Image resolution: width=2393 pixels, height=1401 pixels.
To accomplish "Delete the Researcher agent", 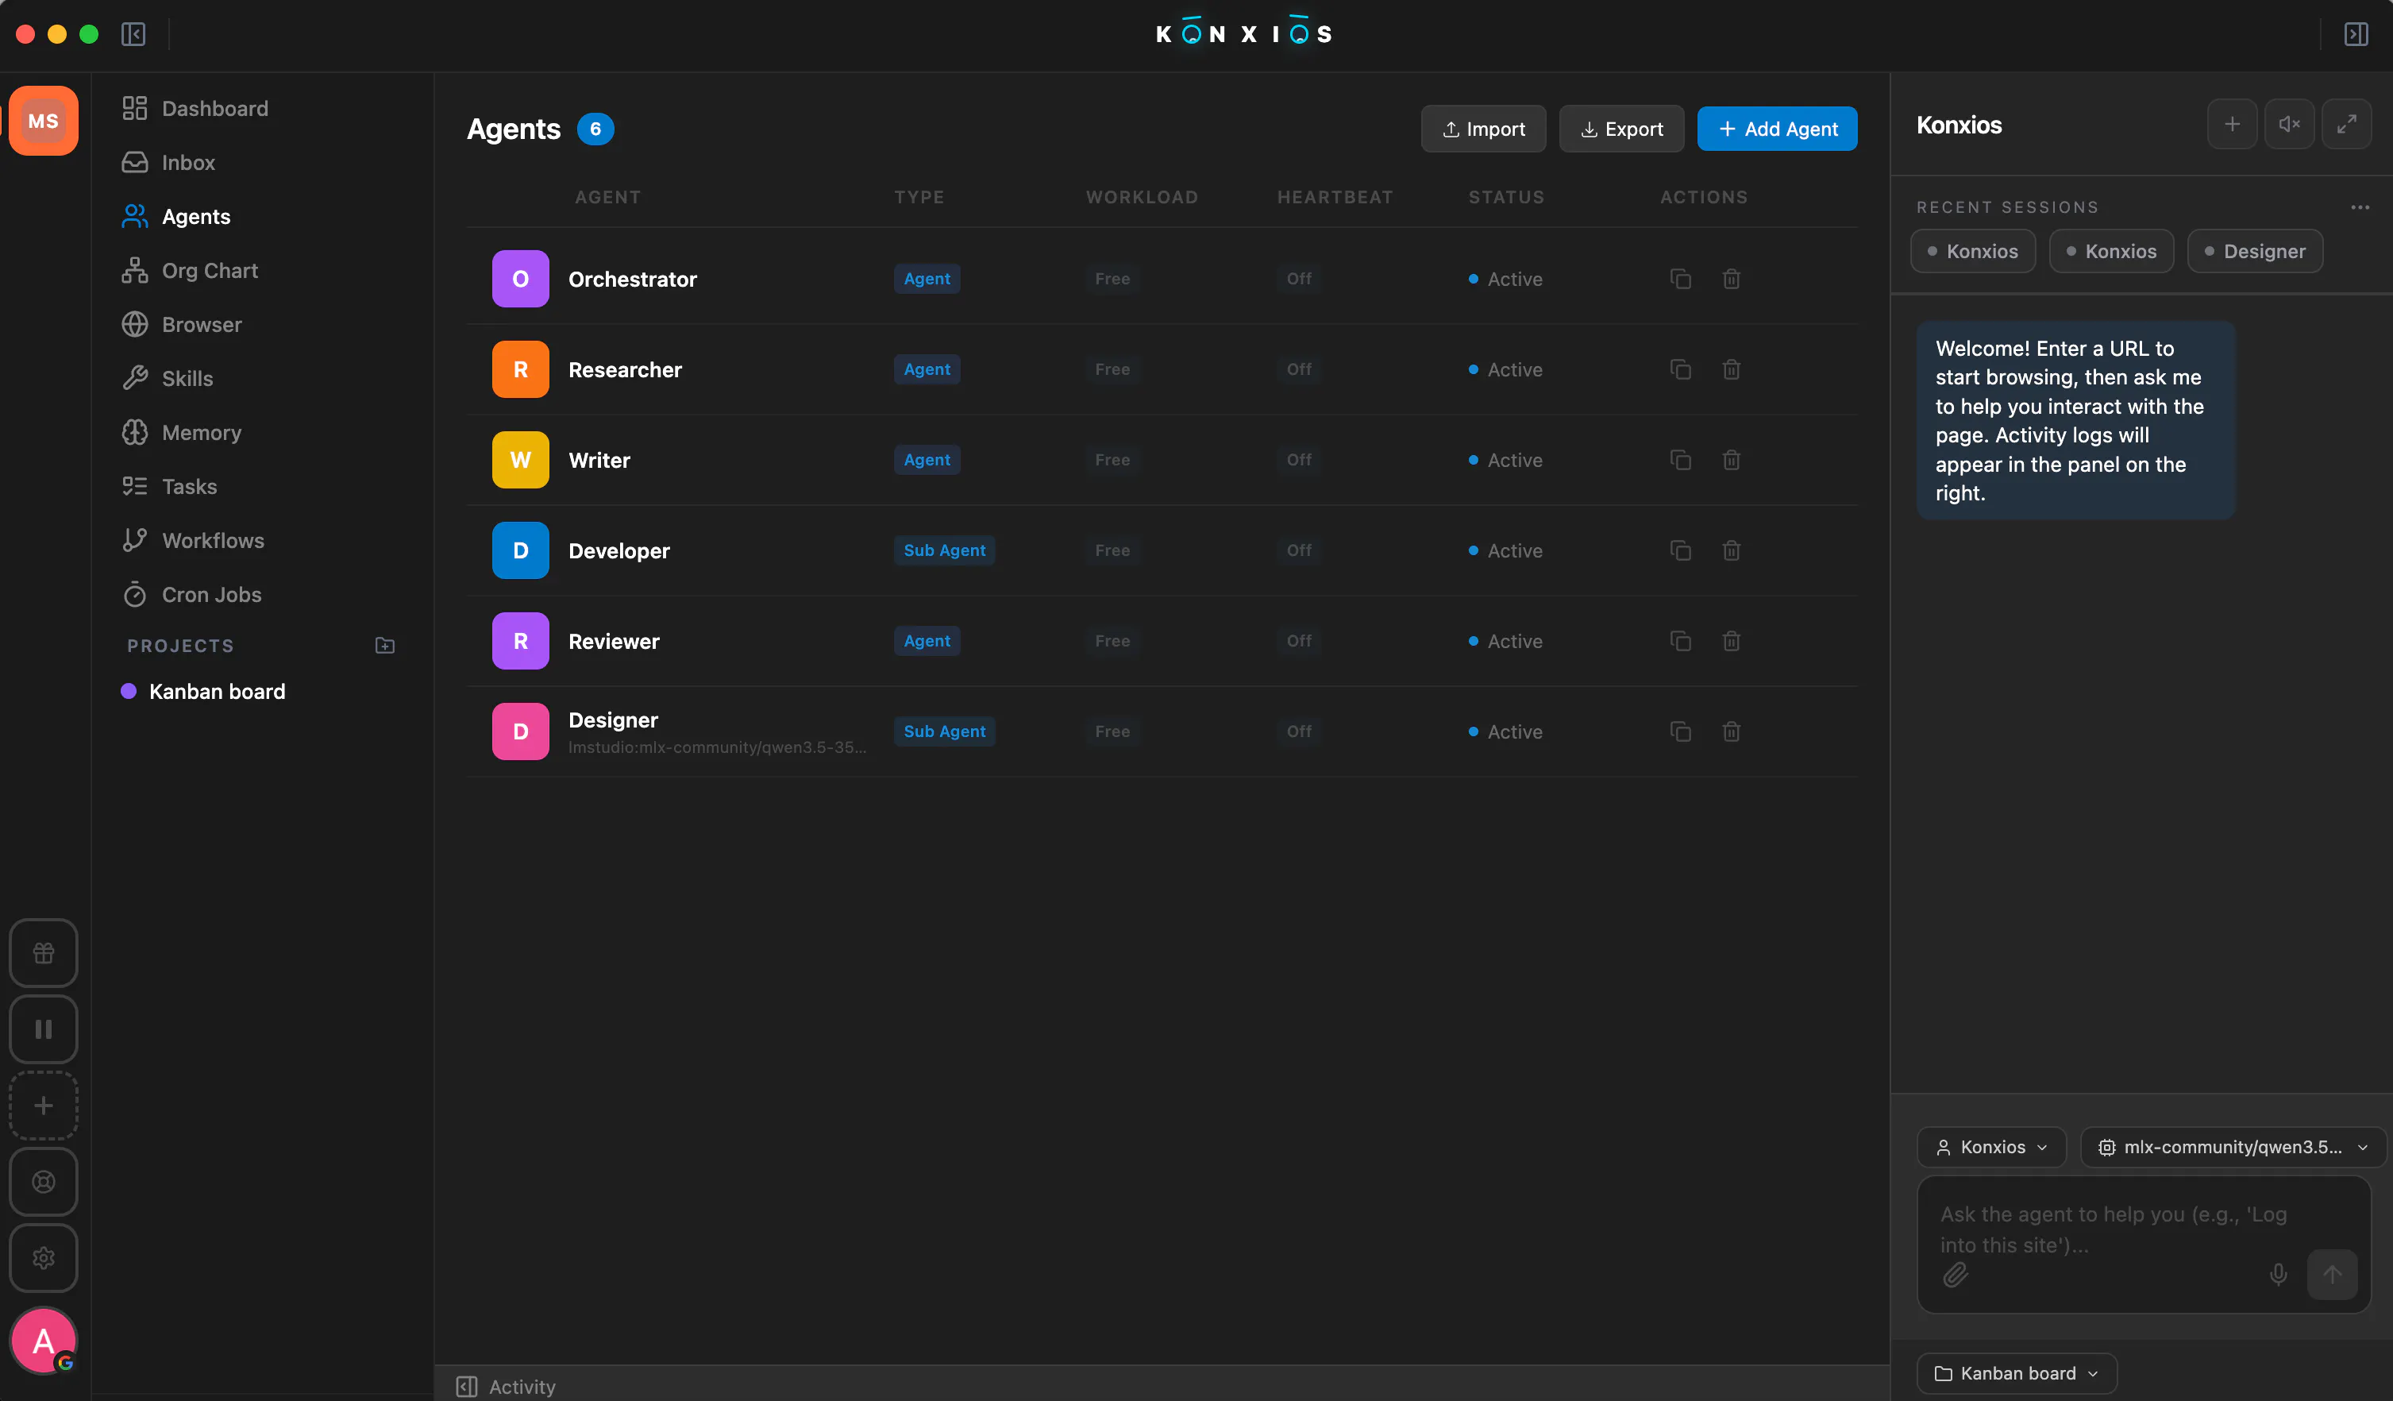I will click(1731, 369).
